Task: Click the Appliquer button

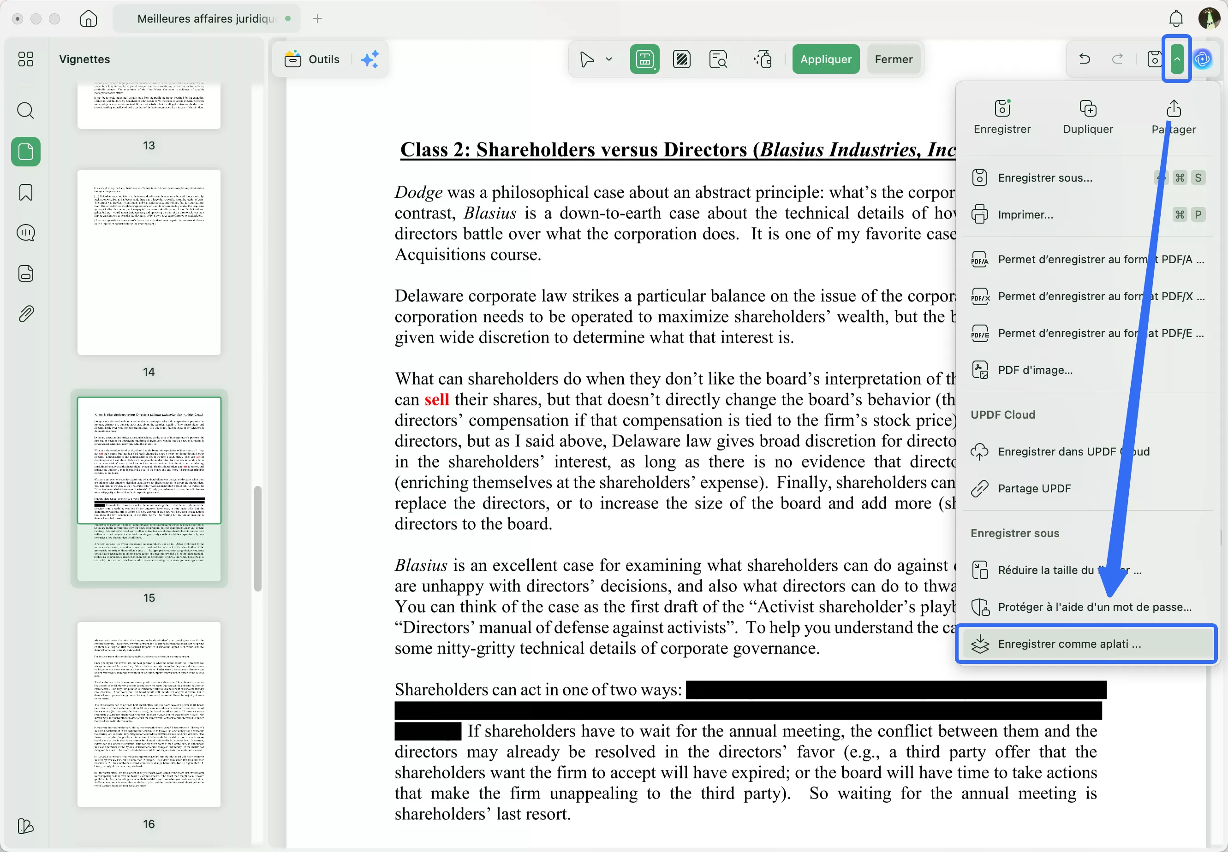Action: click(825, 59)
